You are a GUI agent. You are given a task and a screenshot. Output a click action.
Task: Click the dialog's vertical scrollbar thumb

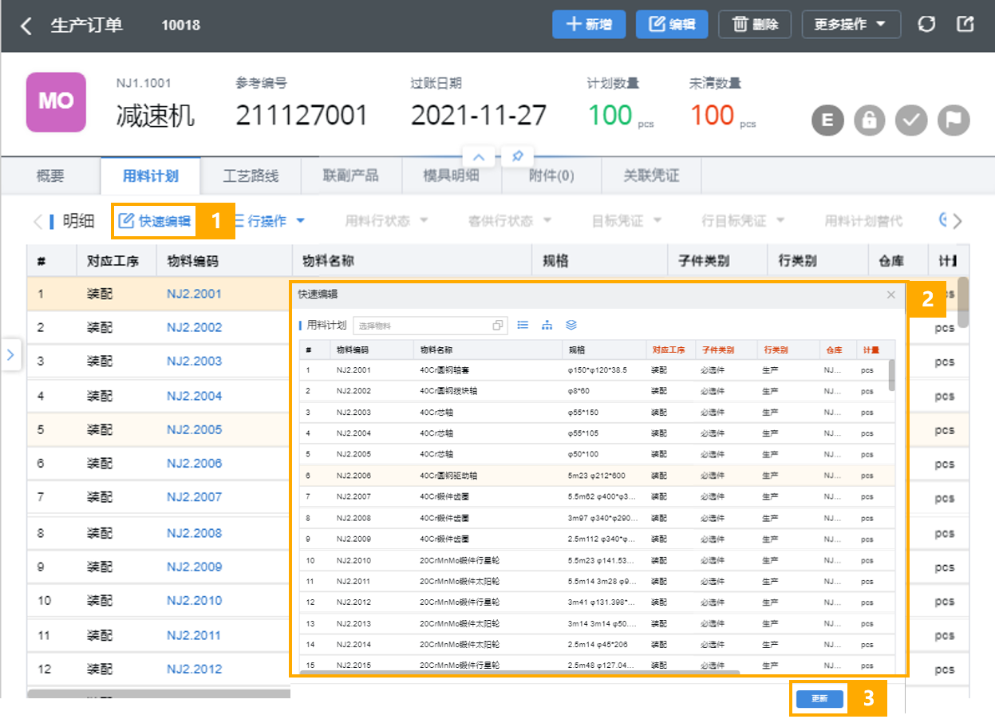(891, 375)
